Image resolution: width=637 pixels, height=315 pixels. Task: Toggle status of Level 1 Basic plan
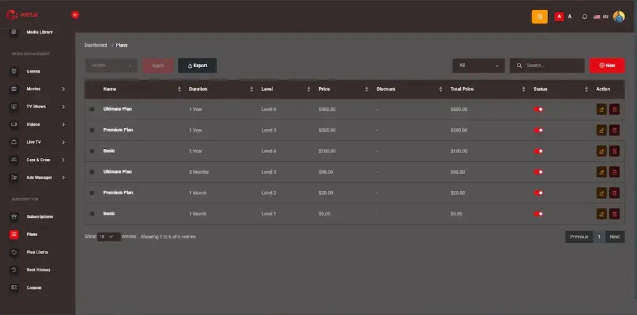tap(538, 214)
